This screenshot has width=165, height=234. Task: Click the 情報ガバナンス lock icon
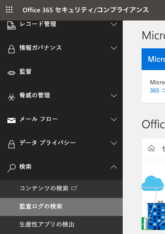[11, 49]
